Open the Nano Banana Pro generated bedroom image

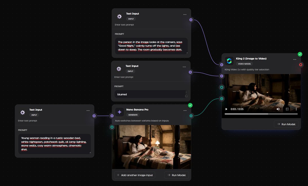tap(151, 147)
